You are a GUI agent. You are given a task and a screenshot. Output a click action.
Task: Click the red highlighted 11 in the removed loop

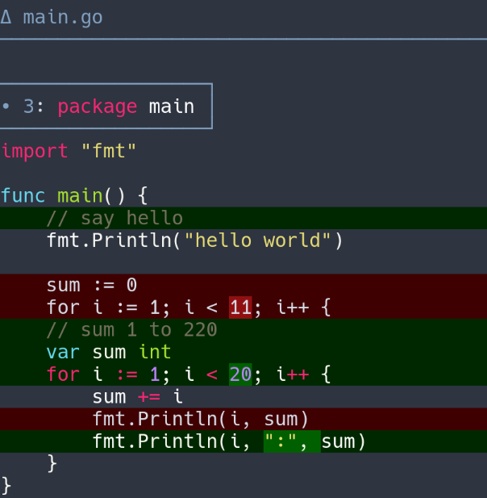(240, 308)
